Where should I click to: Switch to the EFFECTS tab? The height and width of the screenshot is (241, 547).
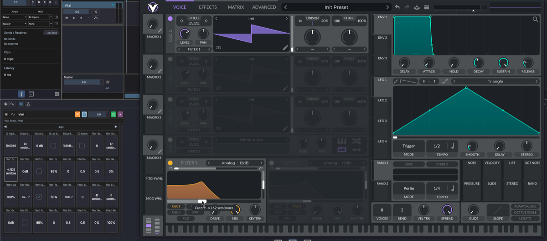pos(208,7)
